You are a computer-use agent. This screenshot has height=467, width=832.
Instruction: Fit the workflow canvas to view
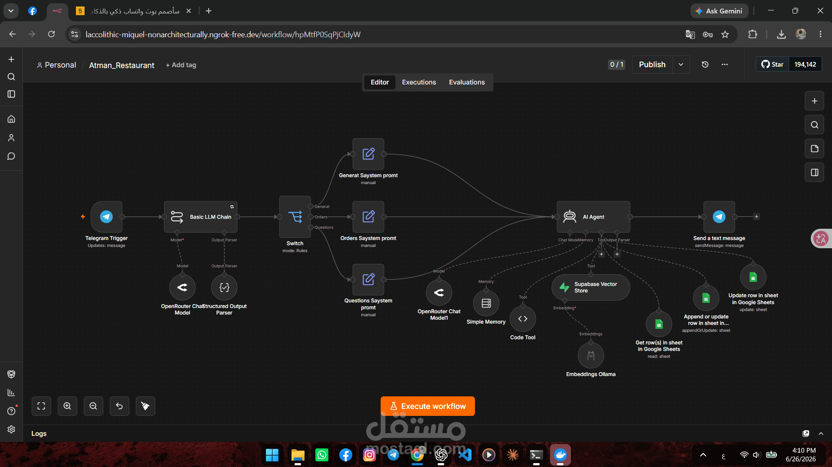coord(41,406)
